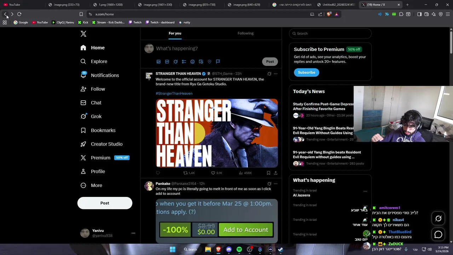Screen dimensions: 453x255
Task: Reply to the STRANGER THAN HEAVEN post
Action: point(158,173)
